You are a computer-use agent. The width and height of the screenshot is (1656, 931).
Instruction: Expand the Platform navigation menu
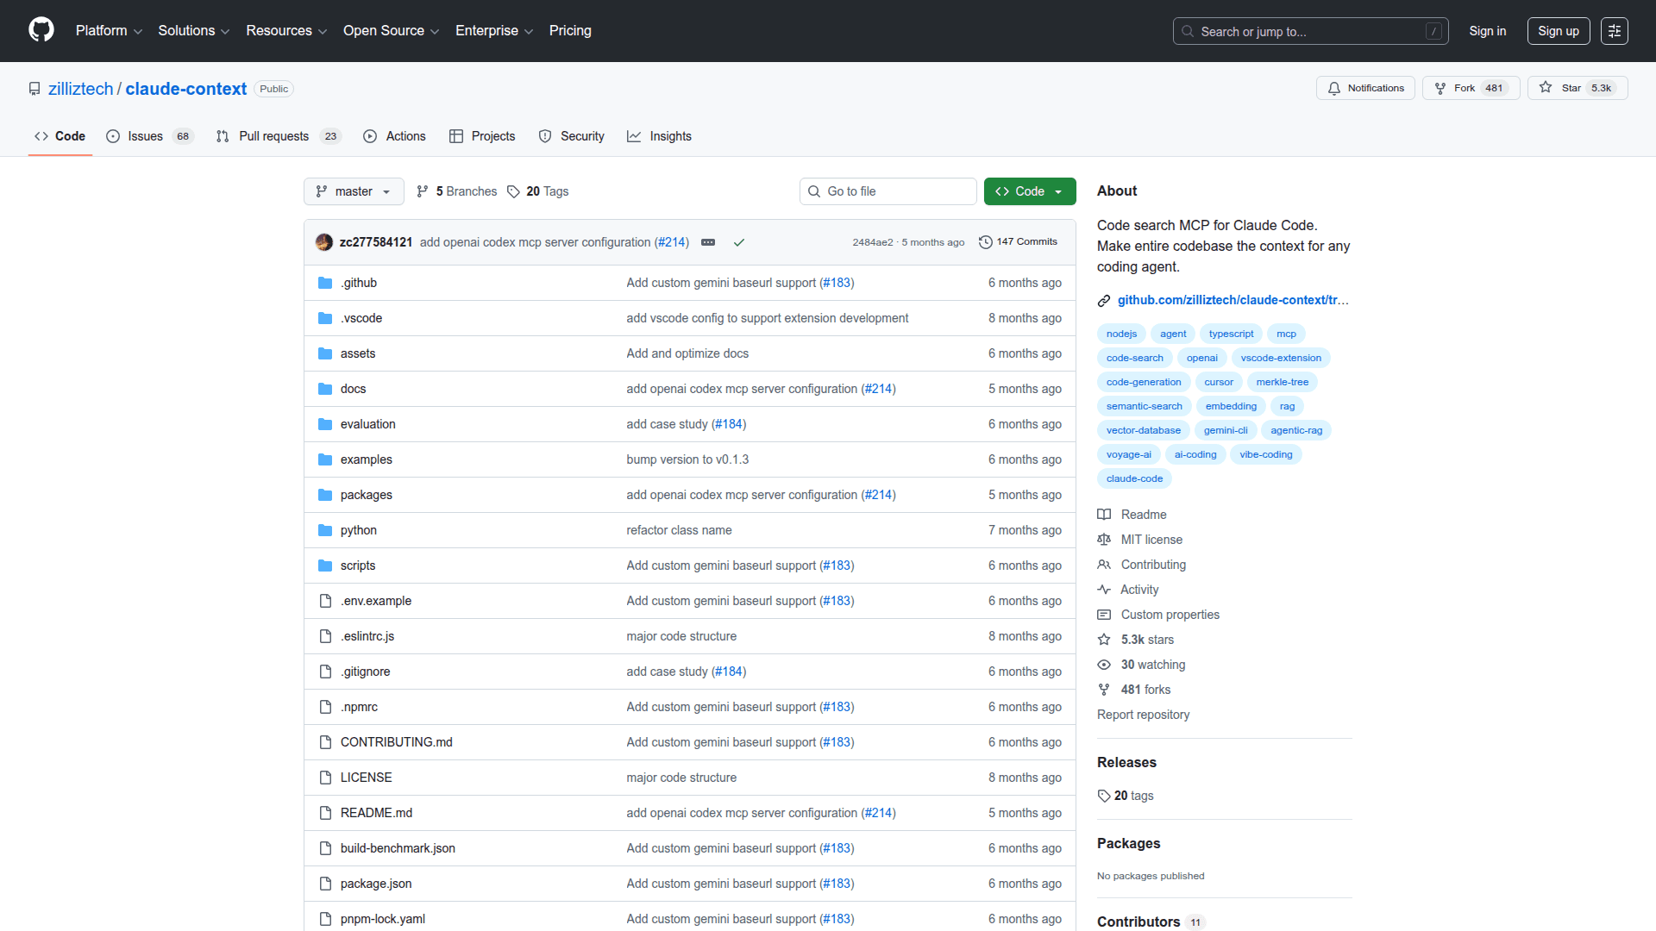[109, 31]
